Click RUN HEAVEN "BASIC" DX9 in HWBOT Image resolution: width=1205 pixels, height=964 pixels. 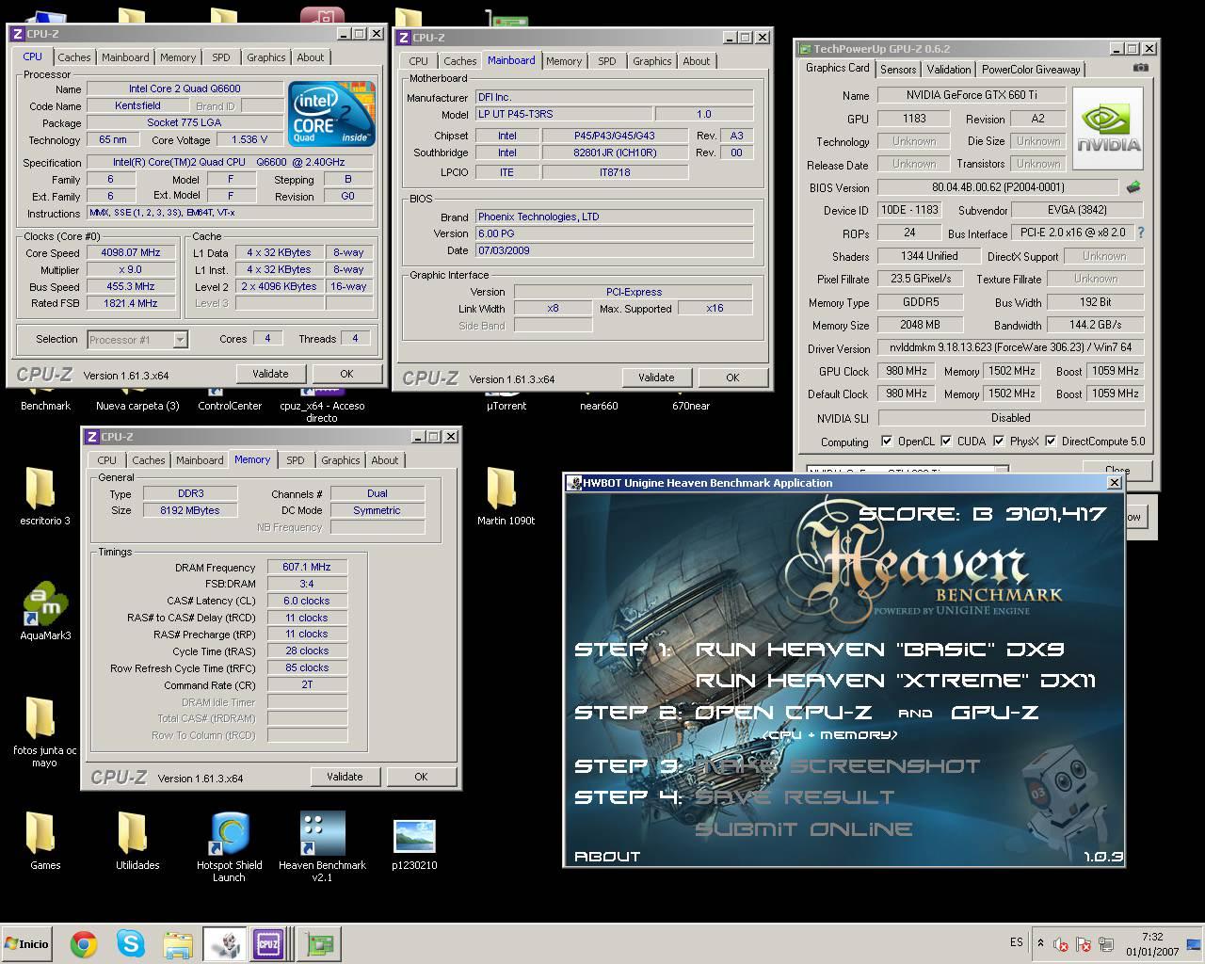879,650
